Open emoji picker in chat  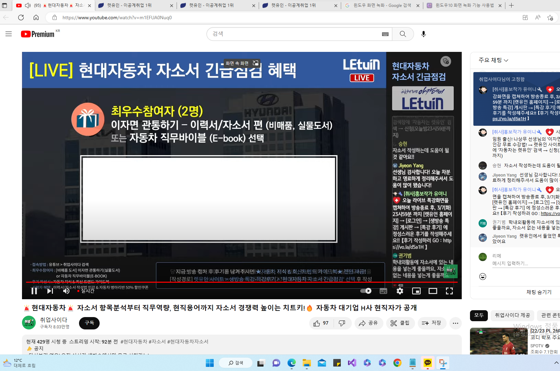coord(483,277)
